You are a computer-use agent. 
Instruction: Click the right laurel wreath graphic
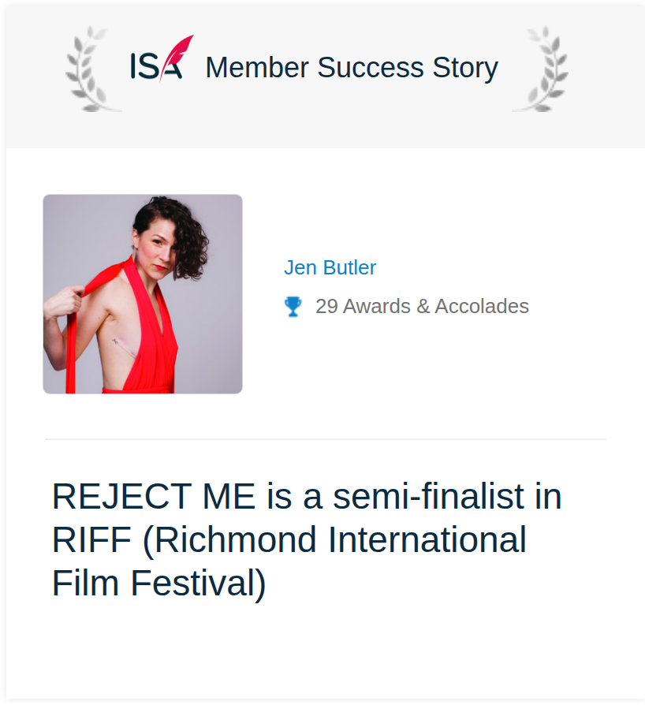pyautogui.click(x=541, y=69)
